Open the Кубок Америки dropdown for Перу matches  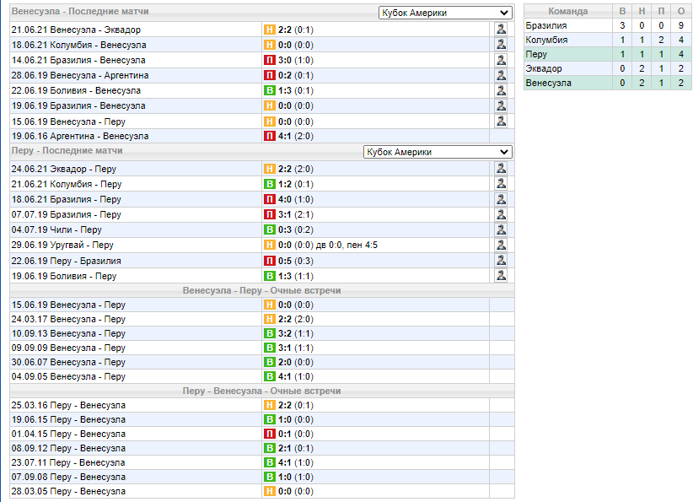tap(438, 152)
